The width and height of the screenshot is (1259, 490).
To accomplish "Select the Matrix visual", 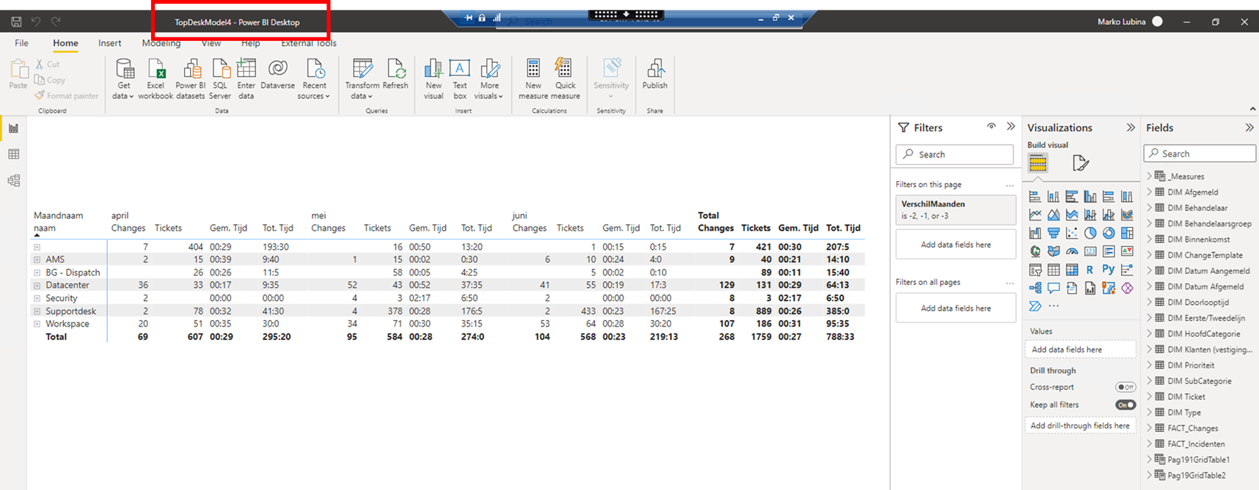I will tap(1072, 270).
